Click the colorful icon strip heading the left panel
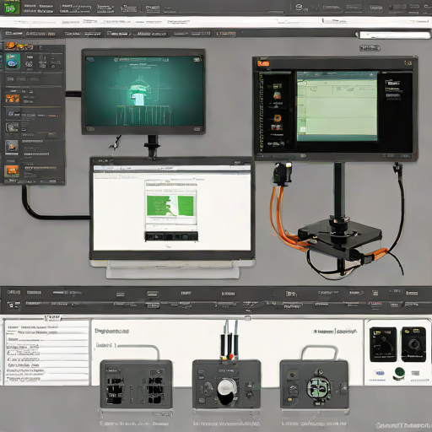The width and height of the screenshot is (432, 432). [19, 46]
